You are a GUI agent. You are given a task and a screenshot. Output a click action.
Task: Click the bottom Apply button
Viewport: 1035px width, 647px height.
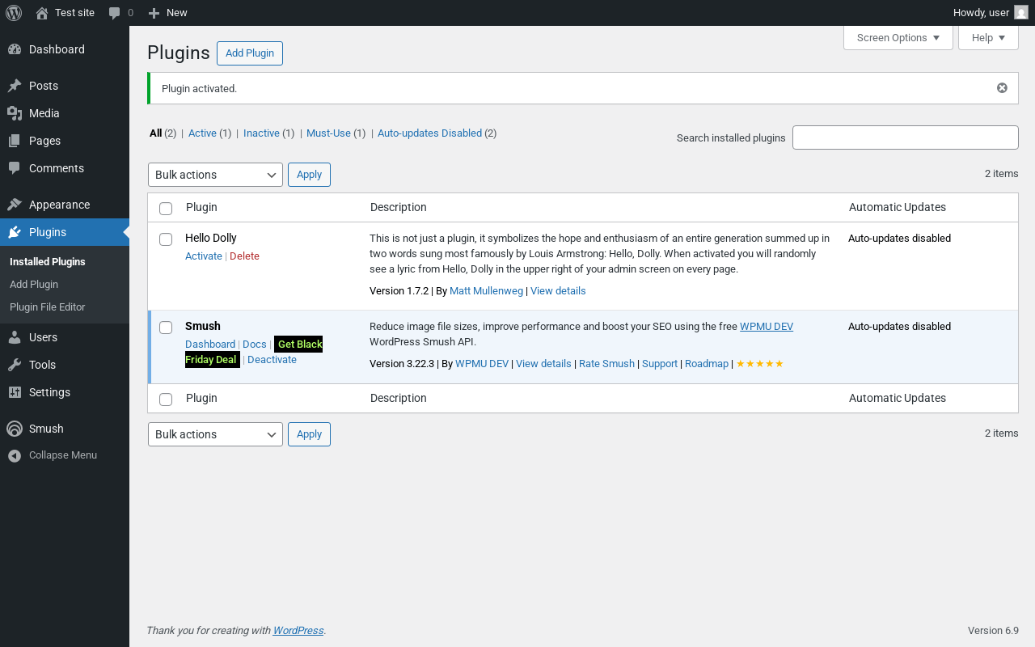[309, 434]
